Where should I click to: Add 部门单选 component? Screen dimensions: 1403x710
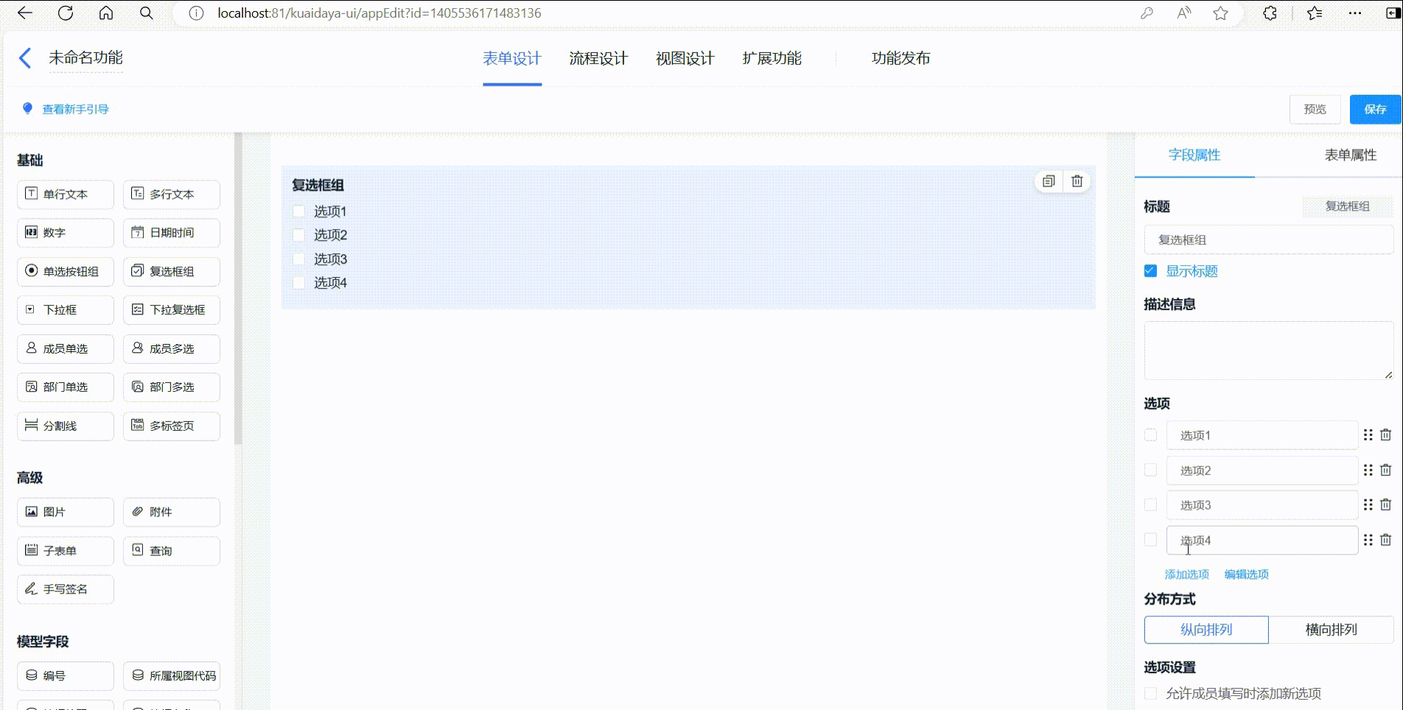[66, 387]
